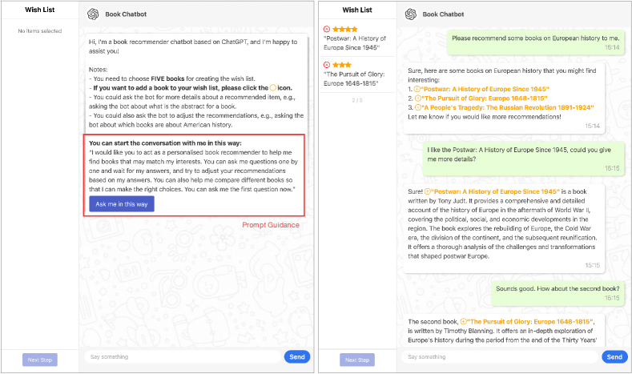The width and height of the screenshot is (632, 374).
Task: Open list link "The Pursuit of Glory: Europe 1648-1815"
Action: [x=485, y=99]
